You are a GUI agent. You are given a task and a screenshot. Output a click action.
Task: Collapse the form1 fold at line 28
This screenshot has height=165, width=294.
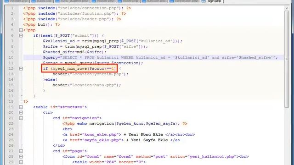(21, 157)
